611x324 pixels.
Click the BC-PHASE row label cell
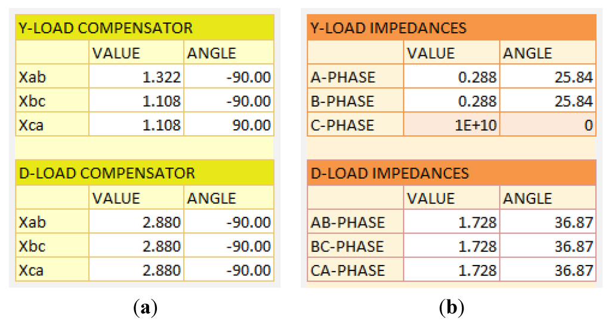pyautogui.click(x=355, y=247)
